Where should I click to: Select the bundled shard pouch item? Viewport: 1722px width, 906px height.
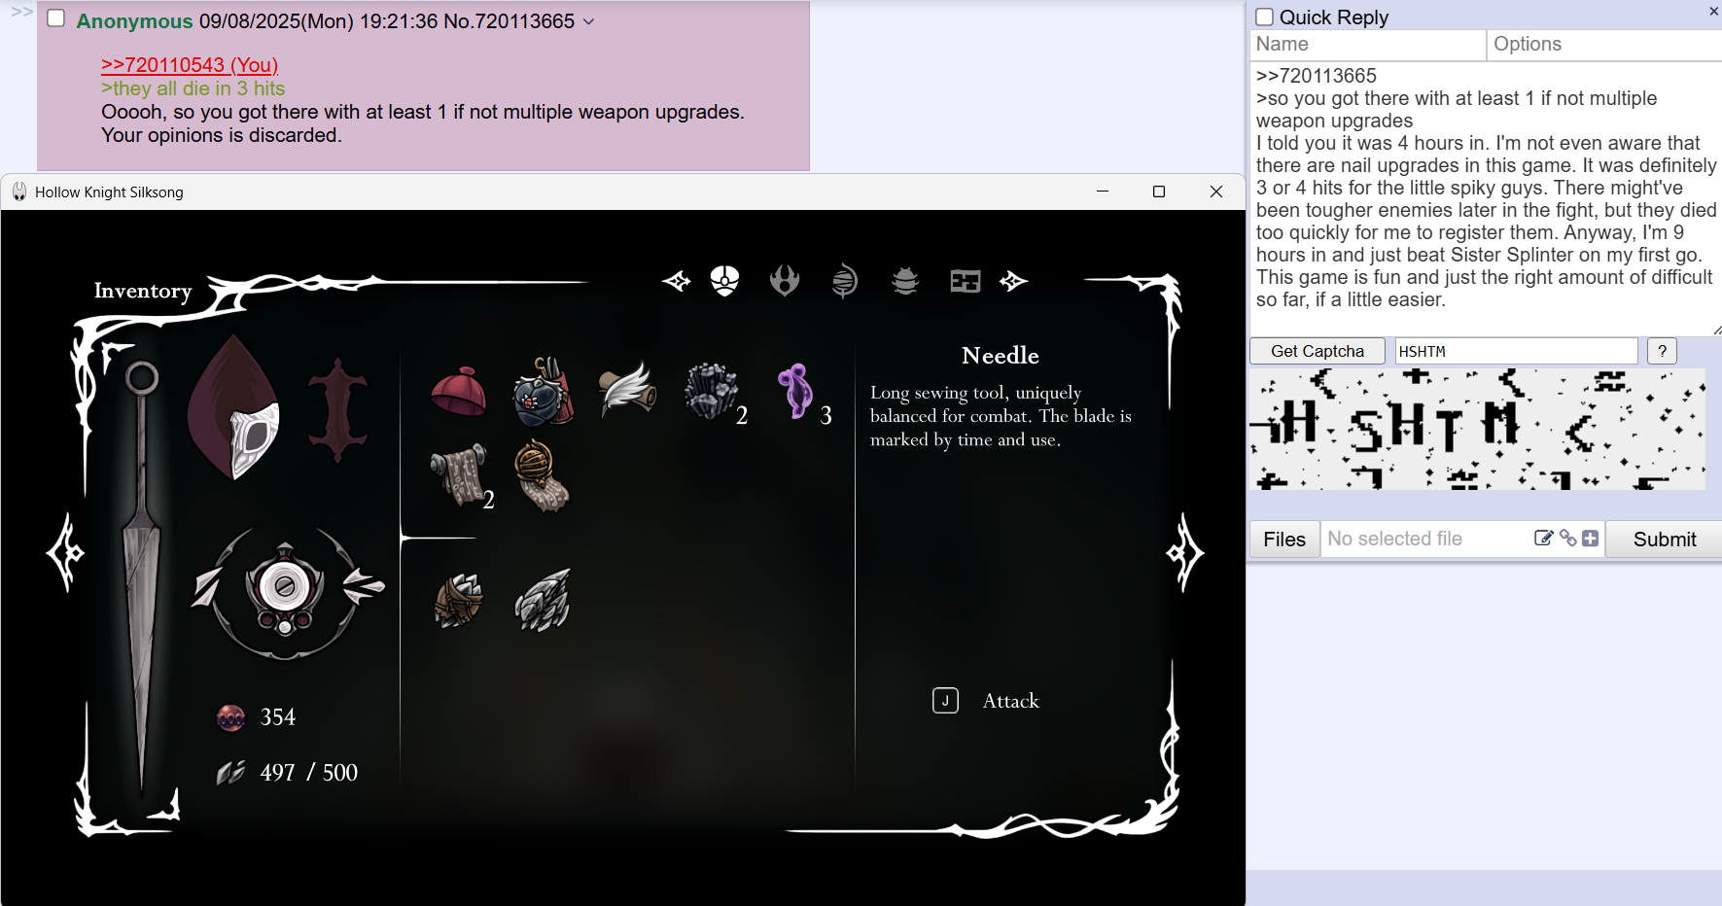pos(458,599)
